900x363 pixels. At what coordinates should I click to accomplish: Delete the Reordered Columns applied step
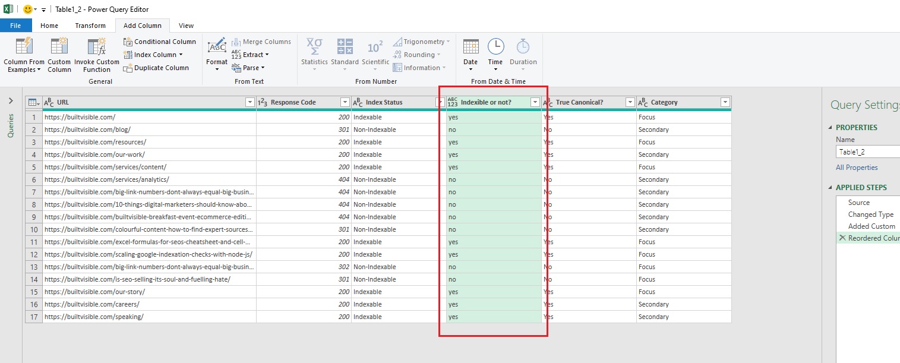pyautogui.click(x=842, y=238)
